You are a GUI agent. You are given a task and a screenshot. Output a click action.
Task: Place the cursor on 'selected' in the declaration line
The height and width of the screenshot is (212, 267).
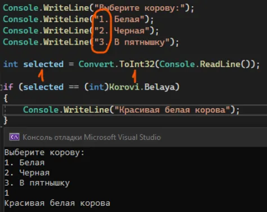pos(43,64)
